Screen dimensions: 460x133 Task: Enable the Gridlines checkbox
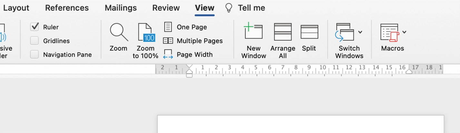34,41
